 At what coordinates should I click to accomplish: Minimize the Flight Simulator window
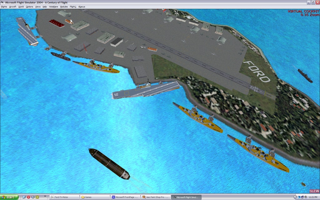click(x=309, y=2)
